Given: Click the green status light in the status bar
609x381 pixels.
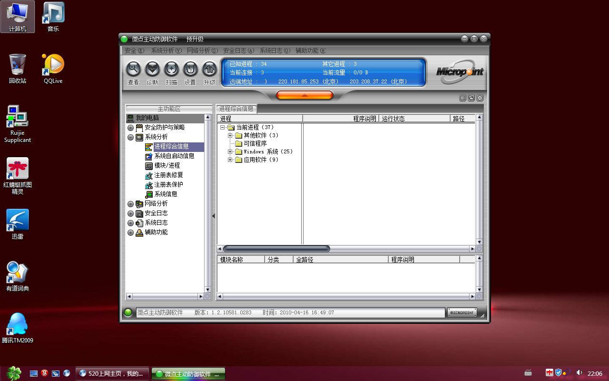Looking at the screenshot, I should [x=128, y=312].
